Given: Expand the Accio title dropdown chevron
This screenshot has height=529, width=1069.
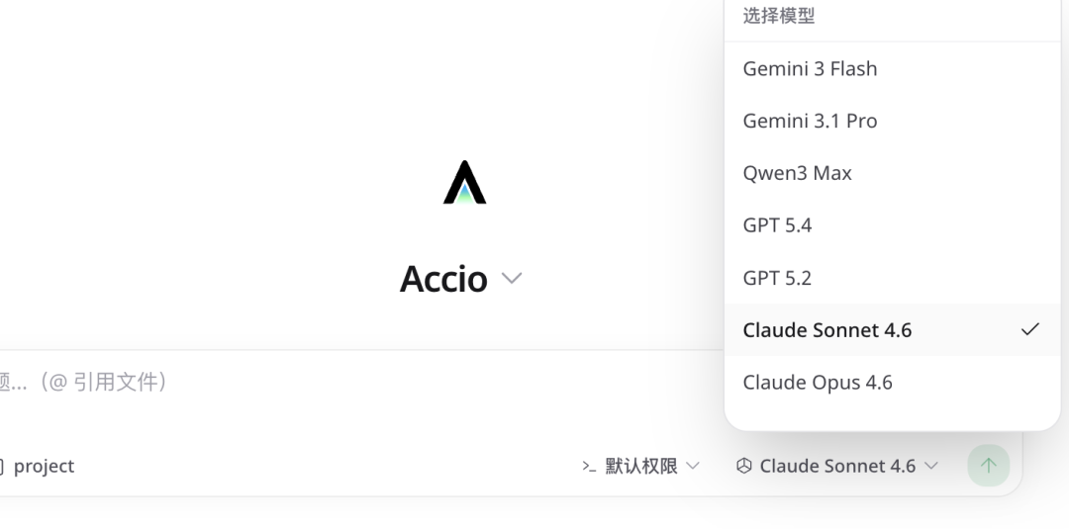Looking at the screenshot, I should click(x=512, y=279).
